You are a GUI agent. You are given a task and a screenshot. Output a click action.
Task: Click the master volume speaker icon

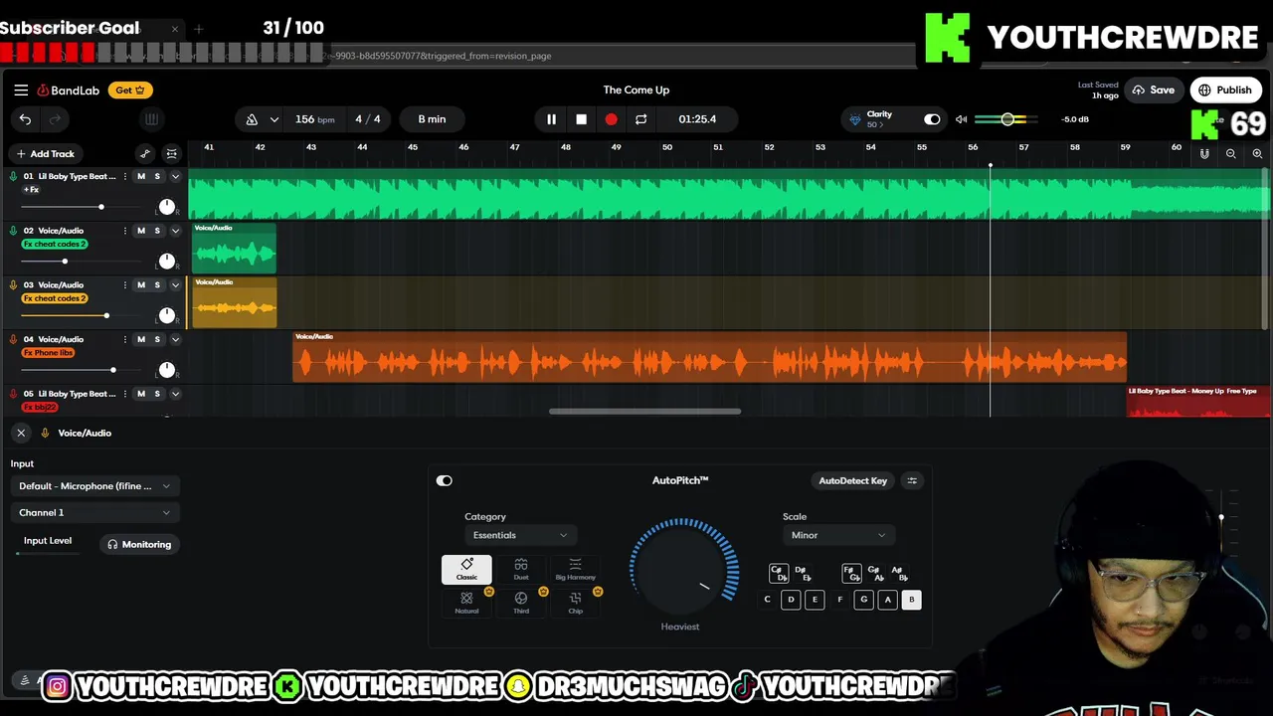coord(961,119)
